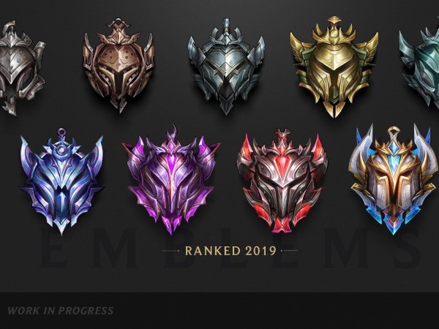439x329 pixels.
Task: Click the blue crystal on Challenger's crest
Action: pos(395,149)
